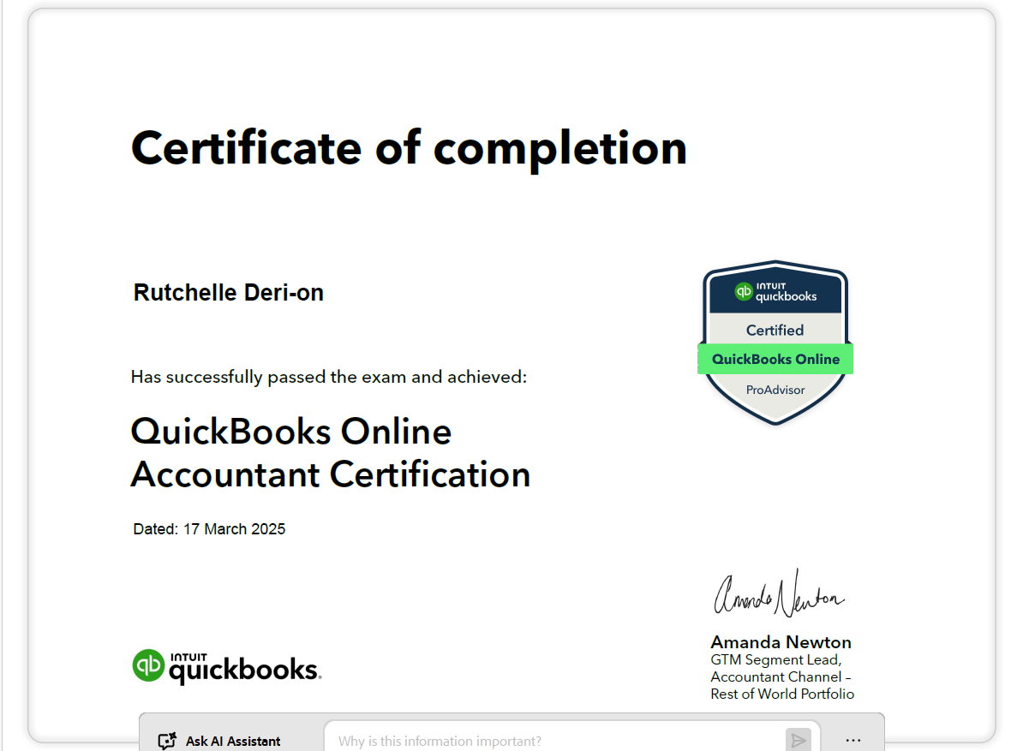Click 'Rest of World Portfolio' text

(782, 694)
